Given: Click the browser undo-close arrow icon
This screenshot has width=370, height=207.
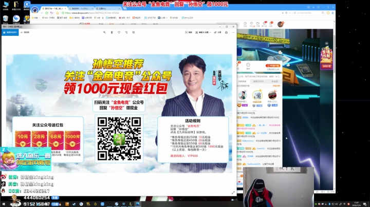Looking at the screenshot, I should click(52, 13).
